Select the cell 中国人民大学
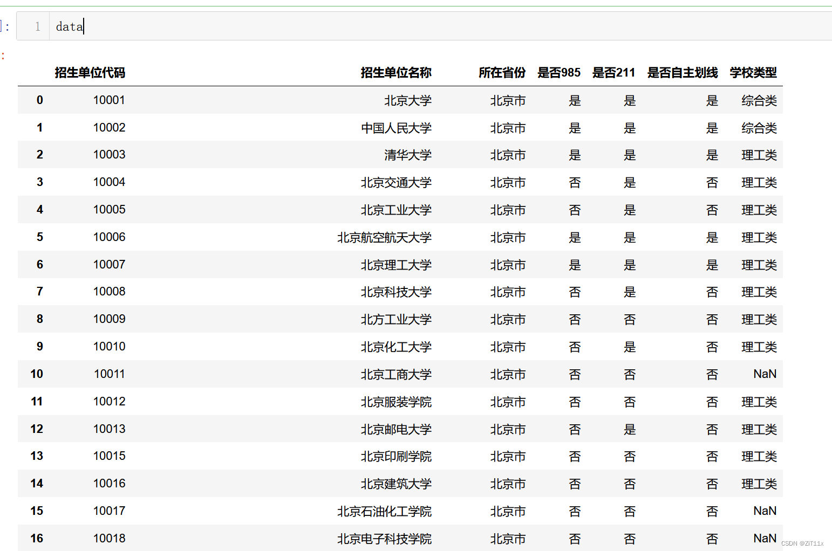 tap(397, 128)
